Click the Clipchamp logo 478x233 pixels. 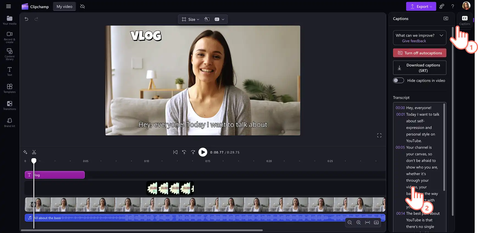point(35,7)
